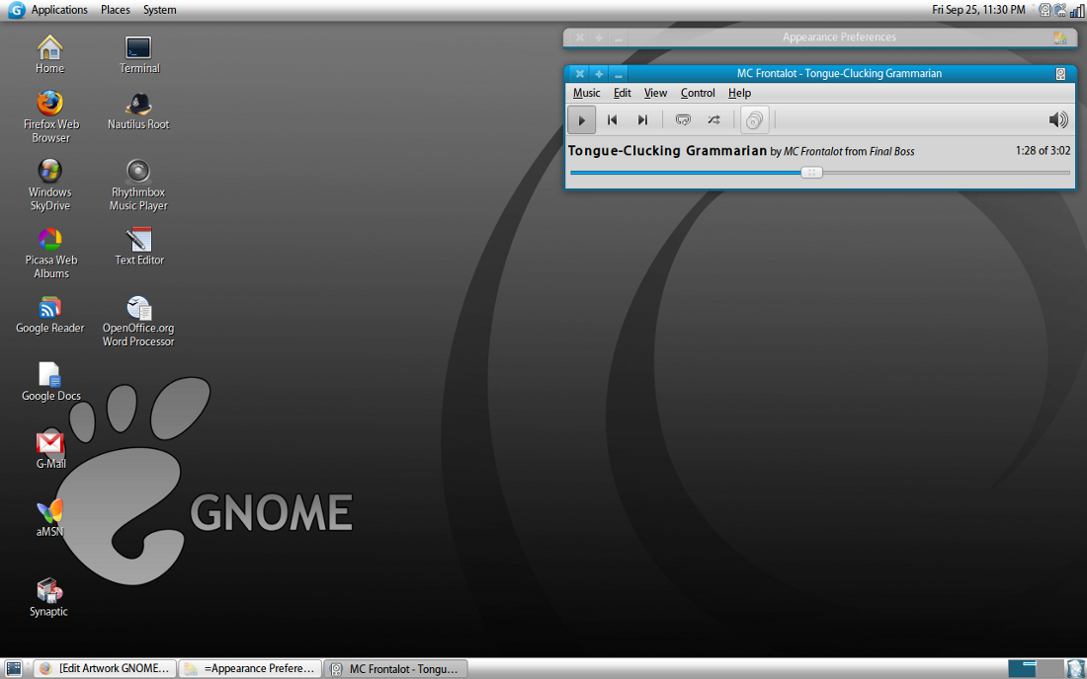Launch Firefox Web Browser from desktop

(50, 116)
